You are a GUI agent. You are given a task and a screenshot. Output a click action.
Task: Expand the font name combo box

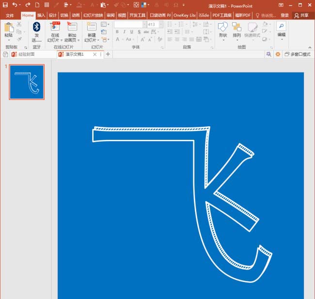[x=144, y=24]
